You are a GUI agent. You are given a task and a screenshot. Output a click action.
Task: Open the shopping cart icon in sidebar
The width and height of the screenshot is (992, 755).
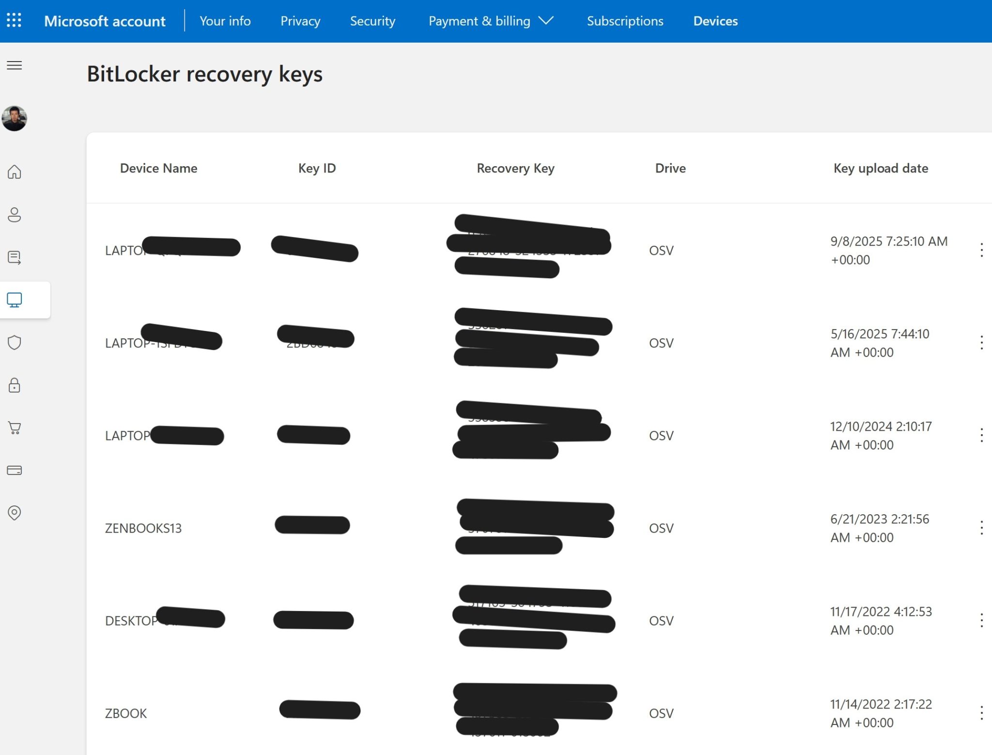tap(15, 427)
